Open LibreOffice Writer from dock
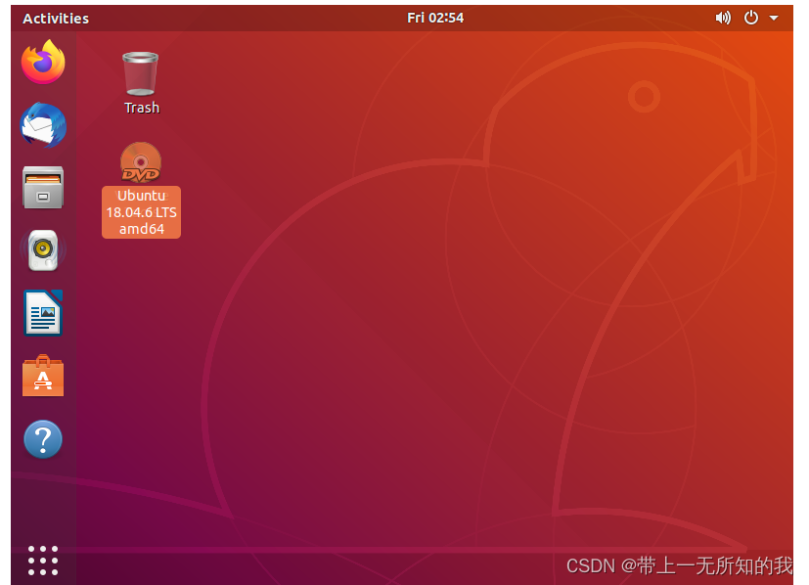809x585 pixels. [x=43, y=313]
